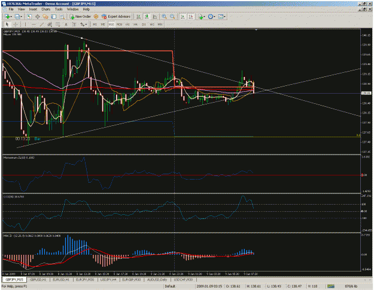Set timeframe to D1
This screenshot has width=374, height=290.
tap(144, 24)
